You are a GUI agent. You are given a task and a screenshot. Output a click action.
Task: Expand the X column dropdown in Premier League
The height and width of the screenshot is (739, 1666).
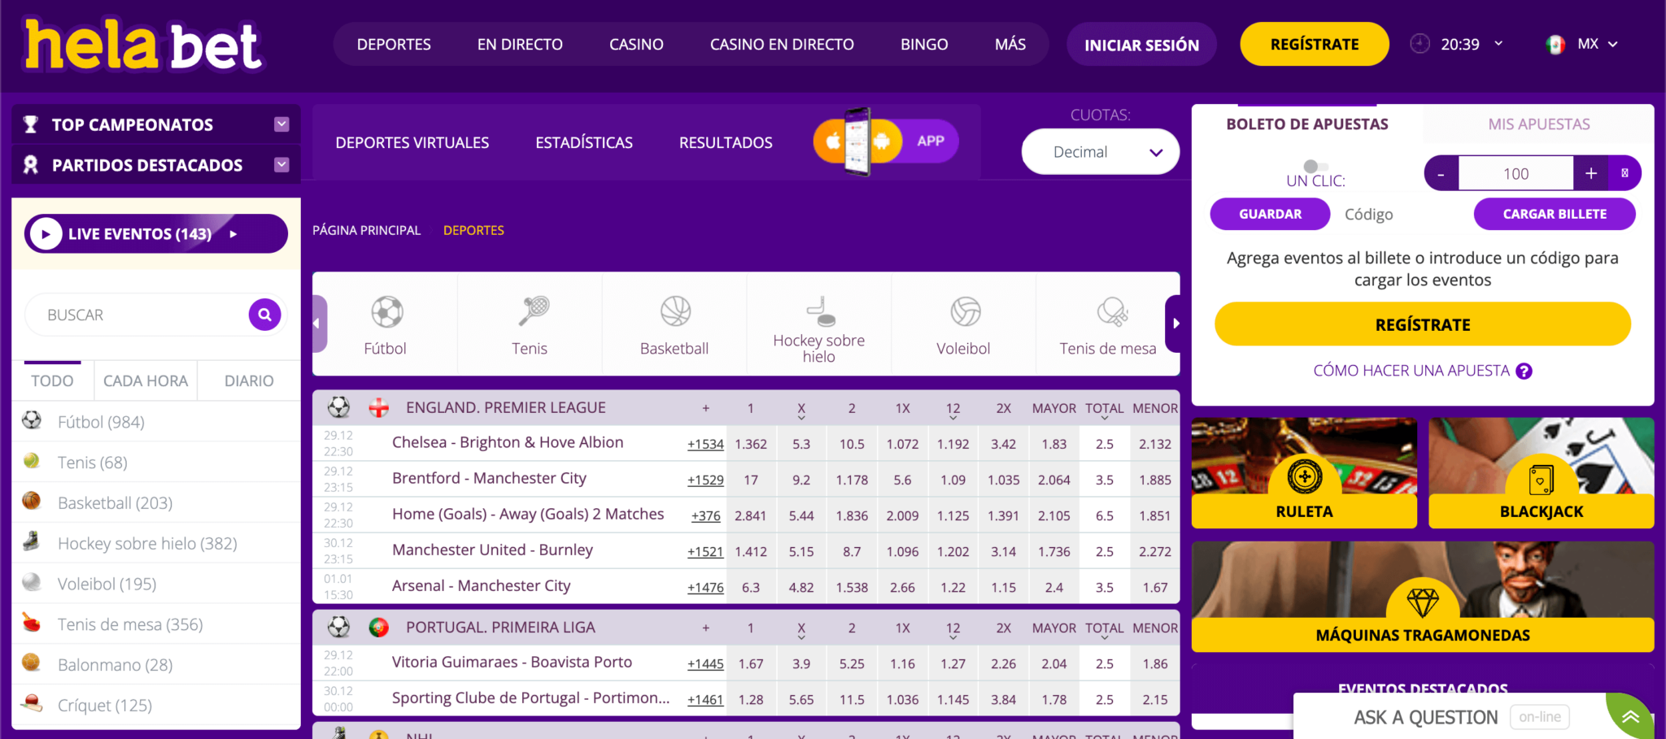pos(801,418)
